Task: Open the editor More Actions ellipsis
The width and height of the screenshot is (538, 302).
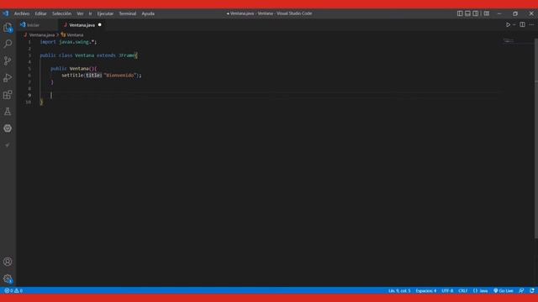Action: coord(531,24)
